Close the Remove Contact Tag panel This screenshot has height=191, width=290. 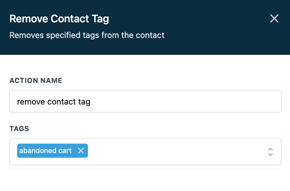pos(274,18)
